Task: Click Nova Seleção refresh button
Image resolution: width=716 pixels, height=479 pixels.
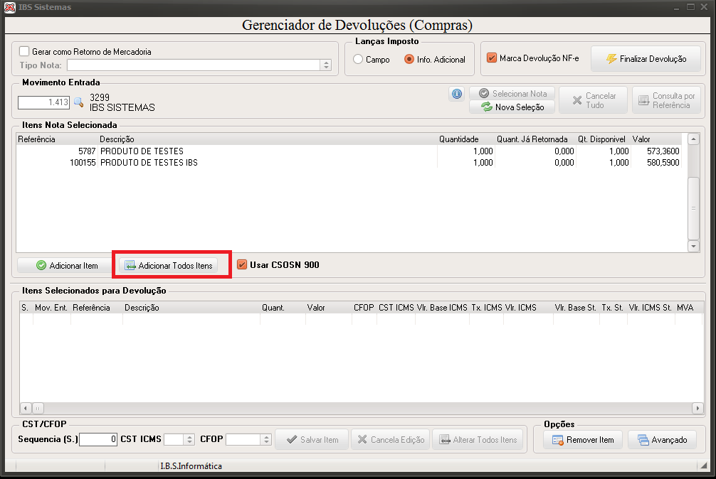Action: (512, 107)
